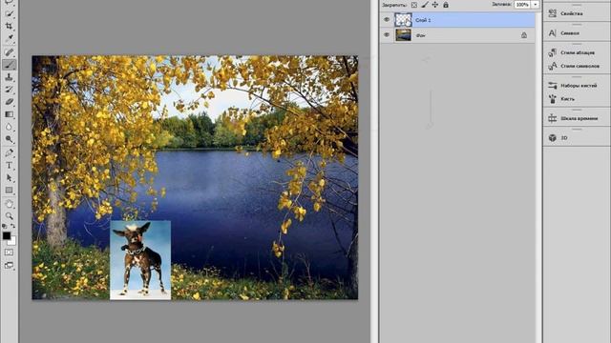Viewport: 611px width, 343px height.
Task: Click the dog picture on the canvas
Action: pos(140,260)
